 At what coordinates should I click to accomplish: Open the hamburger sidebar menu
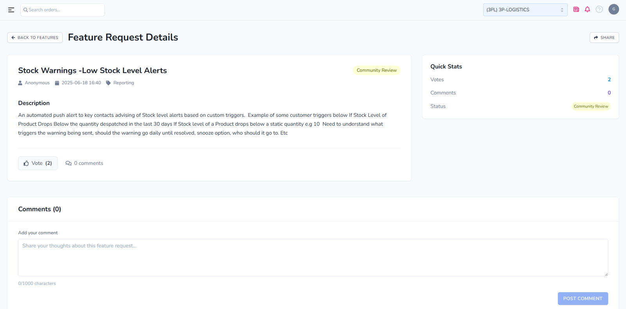11,10
